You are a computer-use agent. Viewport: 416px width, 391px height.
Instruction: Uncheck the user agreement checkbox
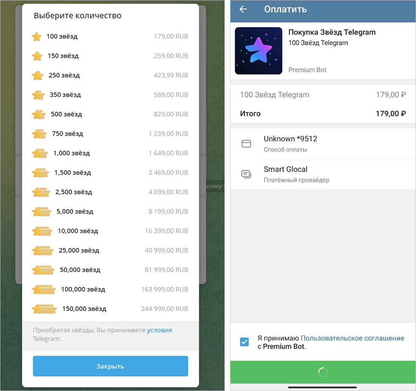(x=244, y=342)
